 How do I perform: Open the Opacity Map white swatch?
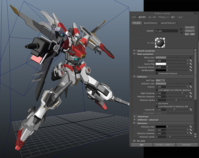click(161, 64)
